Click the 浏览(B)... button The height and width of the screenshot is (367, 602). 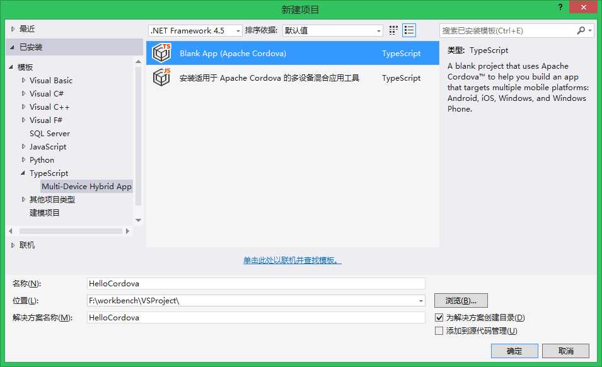pyautogui.click(x=461, y=301)
